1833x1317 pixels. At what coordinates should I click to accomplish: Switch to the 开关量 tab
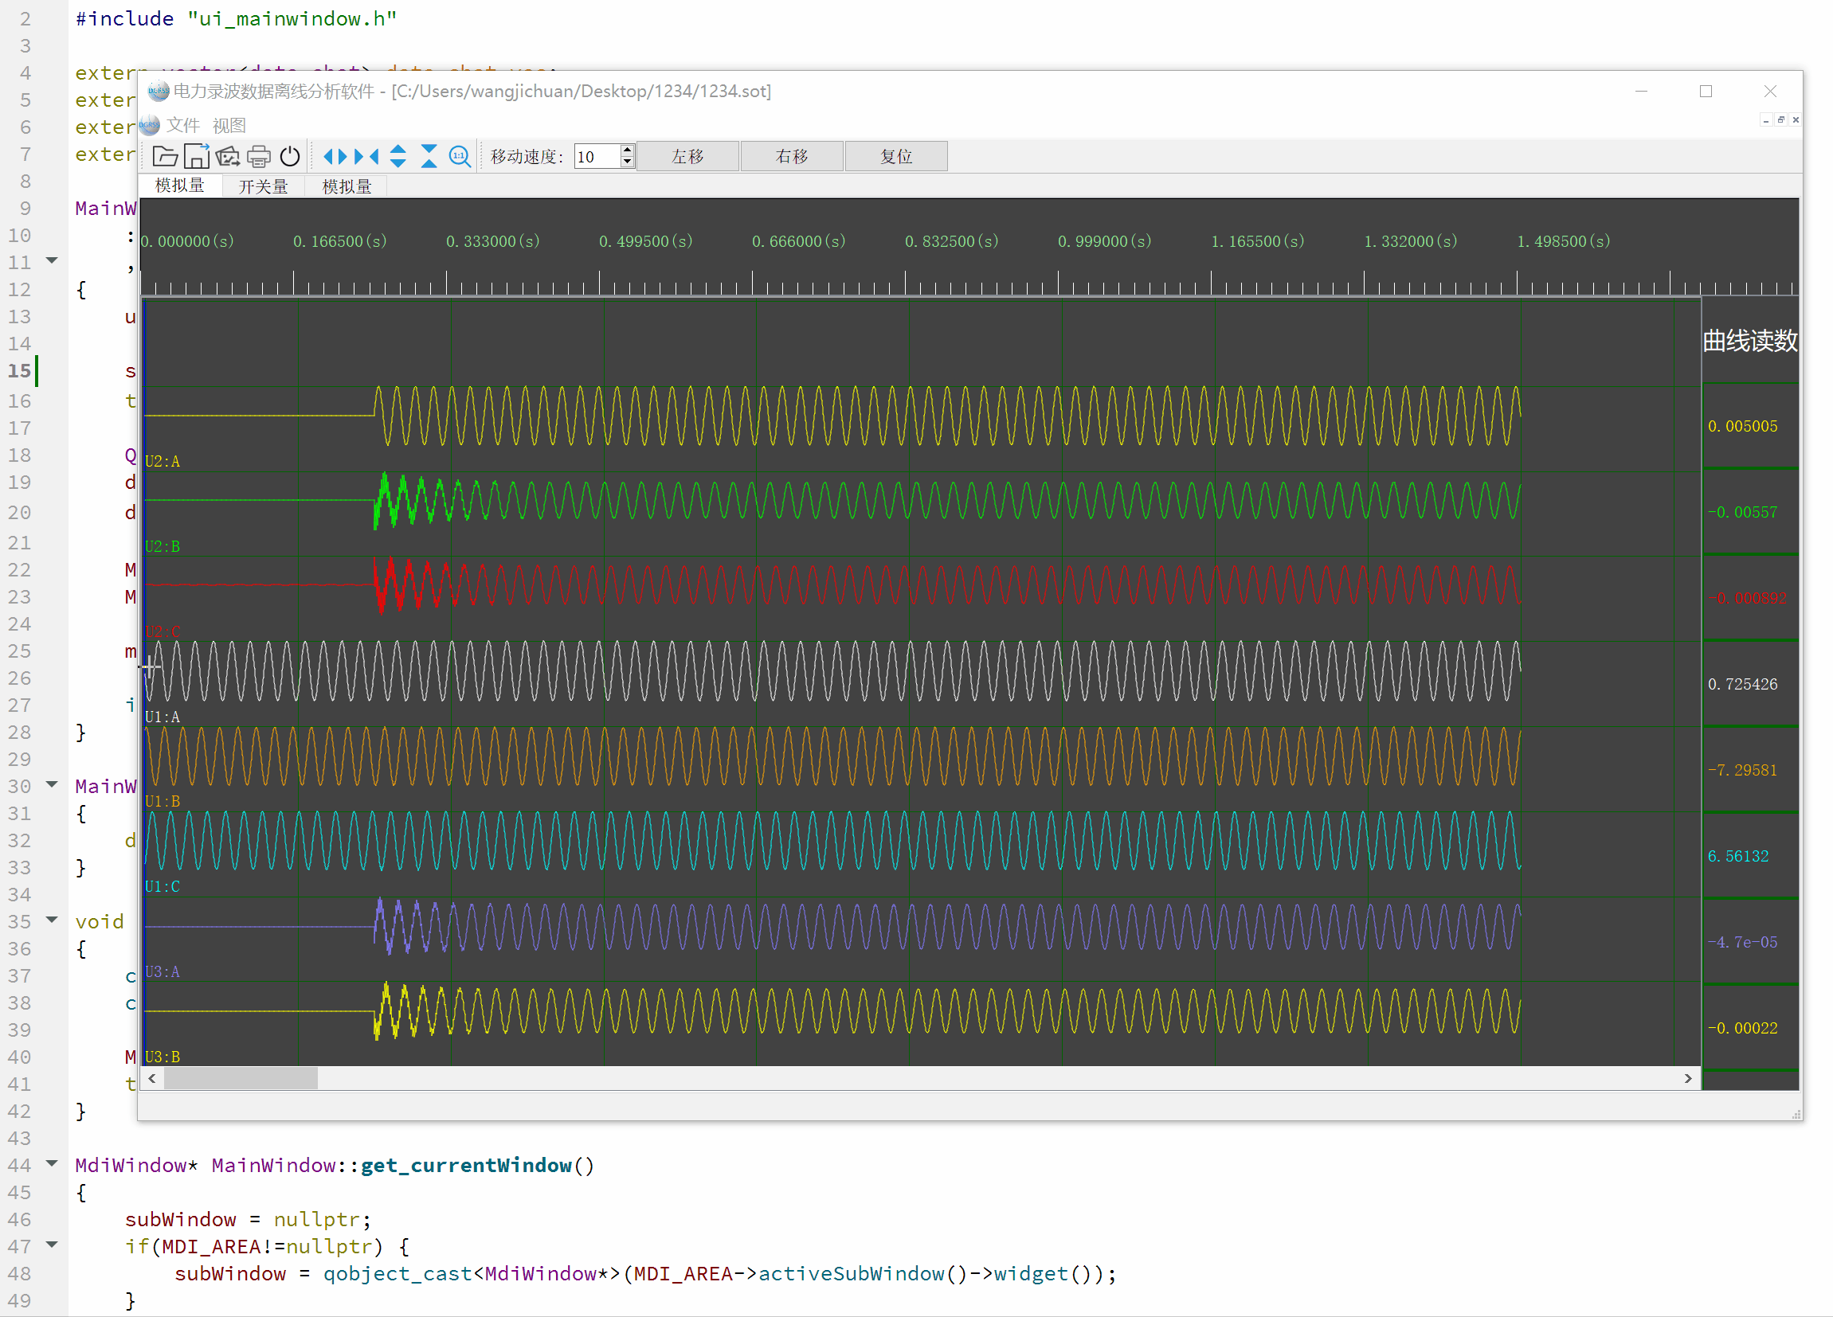coord(263,186)
